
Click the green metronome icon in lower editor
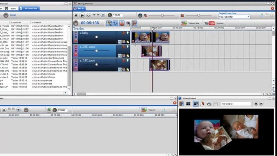tap(49, 110)
